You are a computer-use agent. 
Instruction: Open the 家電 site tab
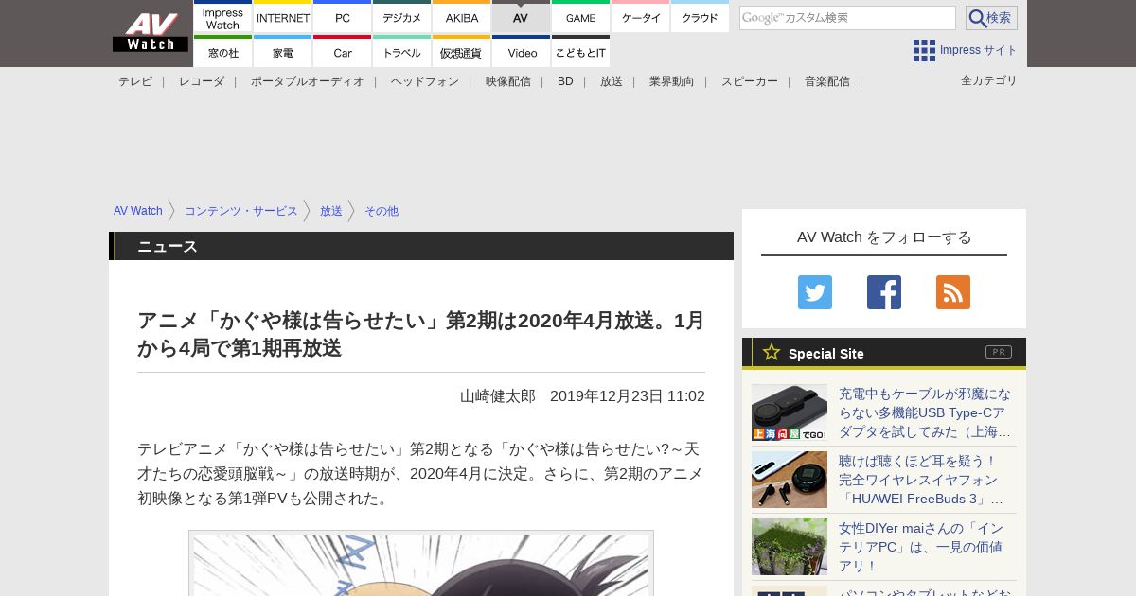(283, 52)
